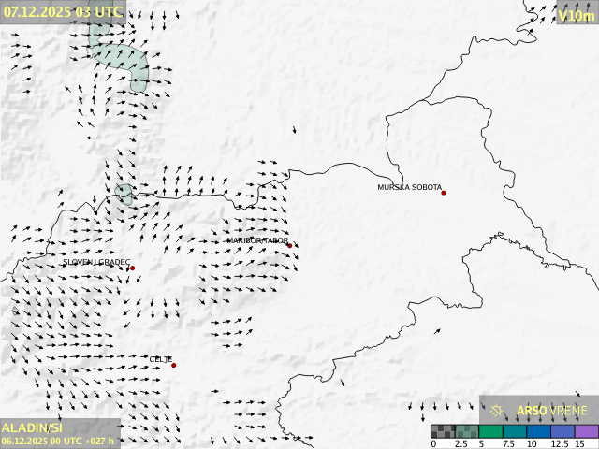The width and height of the screenshot is (599, 449).
Task: Click the Murska Sobota red station dot
Action: (444, 193)
